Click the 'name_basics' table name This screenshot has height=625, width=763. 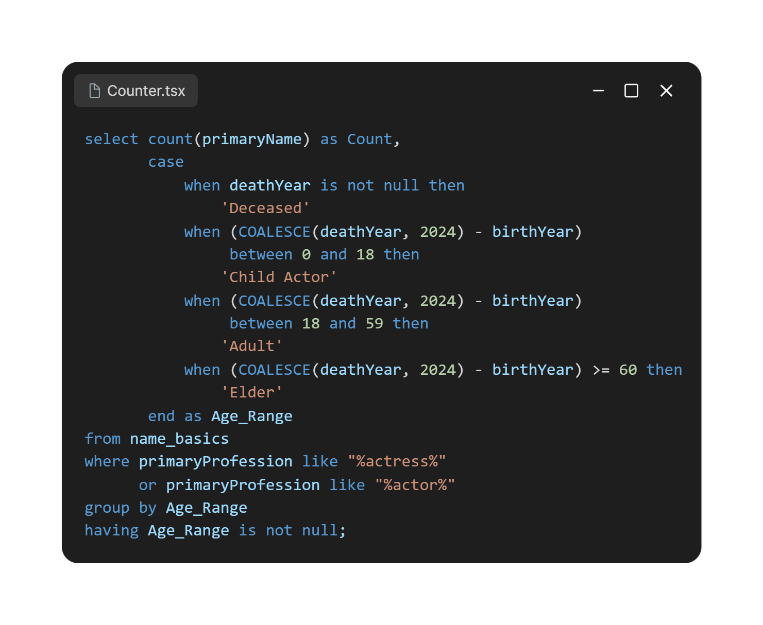[x=179, y=439]
